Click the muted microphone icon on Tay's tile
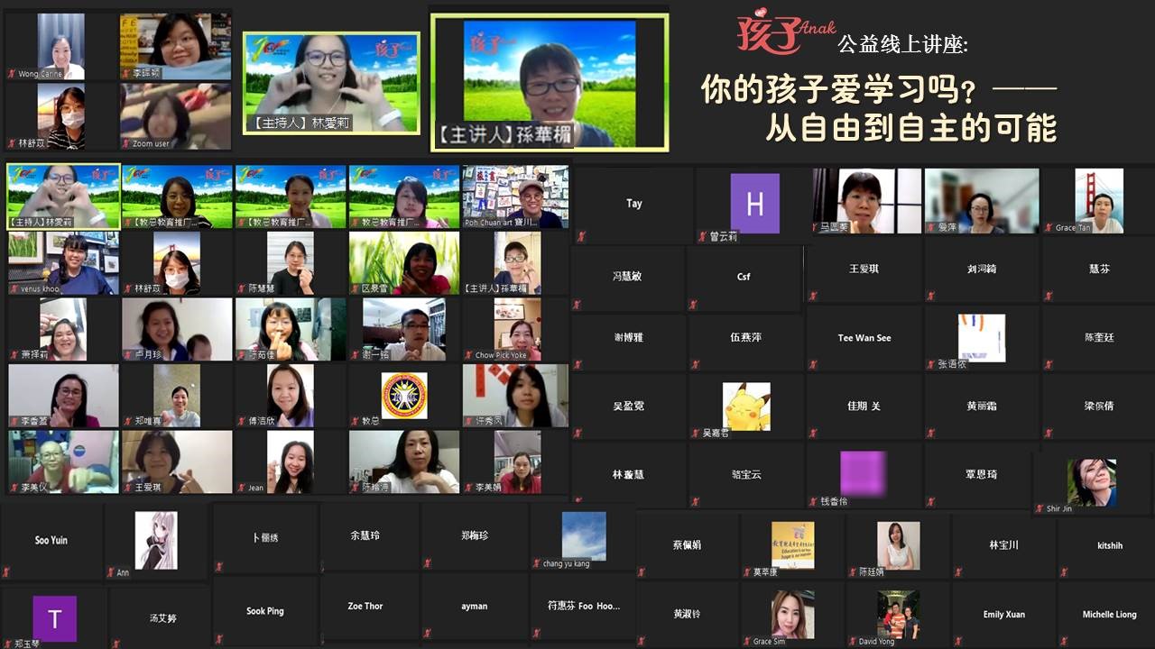This screenshot has height=649, width=1155. pos(582,235)
